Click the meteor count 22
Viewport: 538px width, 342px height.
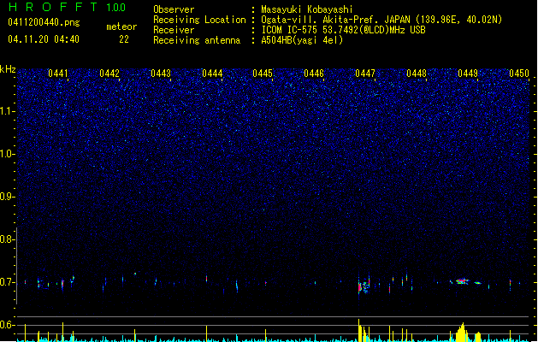pyautogui.click(x=124, y=39)
